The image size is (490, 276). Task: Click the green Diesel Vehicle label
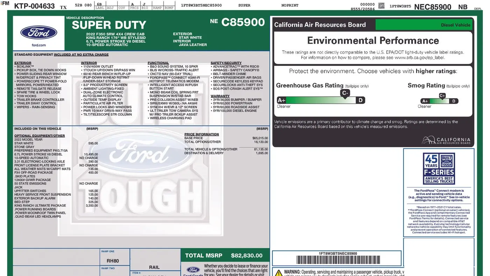tap(423, 25)
